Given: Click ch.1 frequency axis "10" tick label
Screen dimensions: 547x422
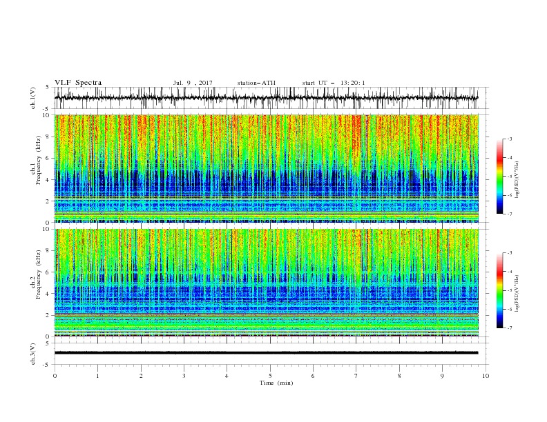Looking at the screenshot, I should pyautogui.click(x=48, y=115).
